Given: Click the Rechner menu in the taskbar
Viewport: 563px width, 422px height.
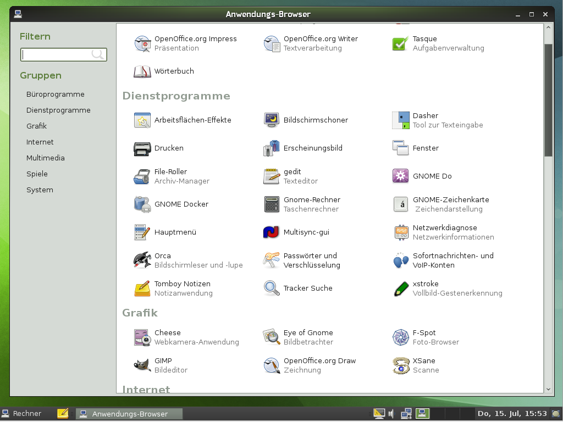Looking at the screenshot, I should 22,414.
